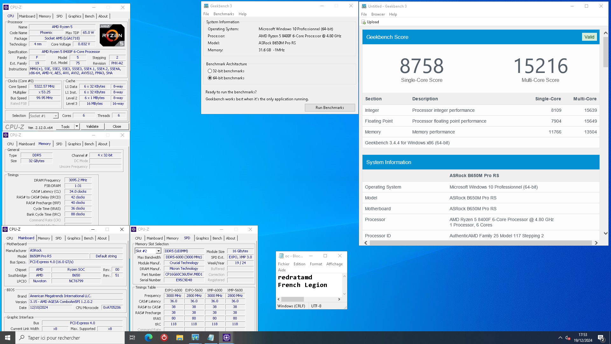Switch to CPU-Z app in taskbar
Screen dimensions: 611x344
click(227, 338)
